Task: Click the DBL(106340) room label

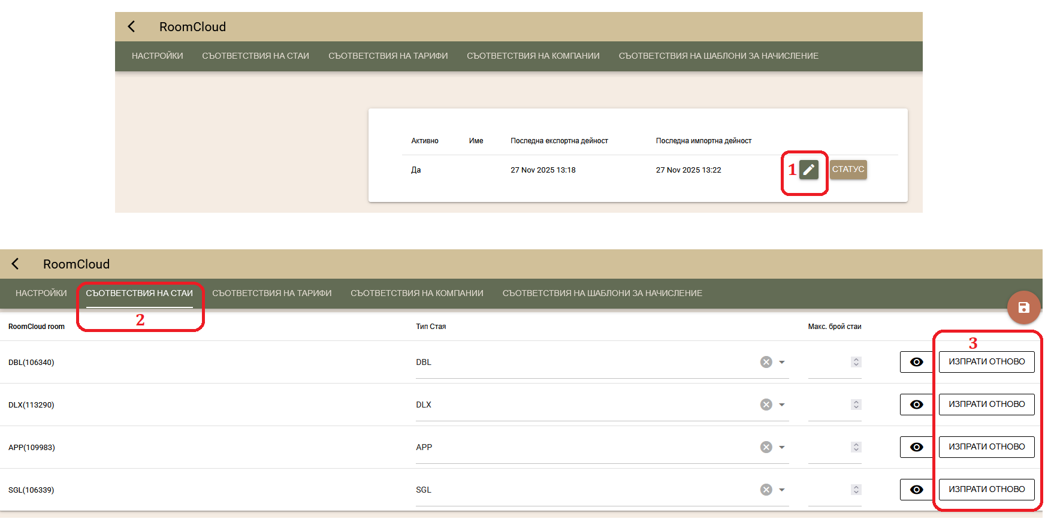Action: (x=31, y=363)
